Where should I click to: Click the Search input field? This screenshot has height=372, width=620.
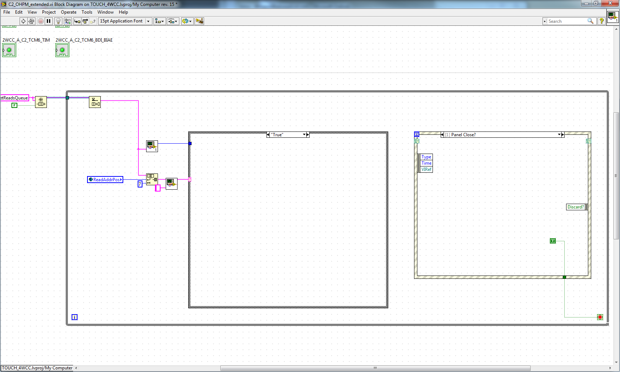pos(567,21)
